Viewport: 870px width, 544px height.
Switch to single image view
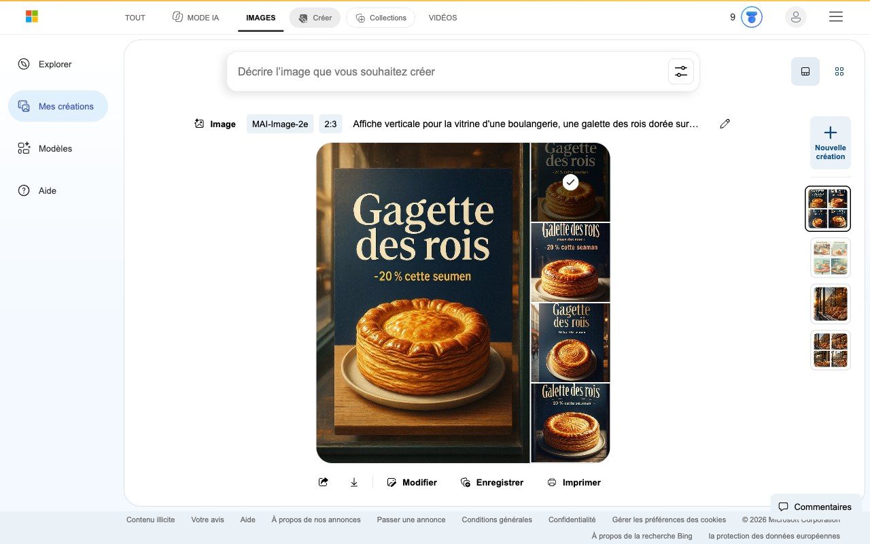805,71
